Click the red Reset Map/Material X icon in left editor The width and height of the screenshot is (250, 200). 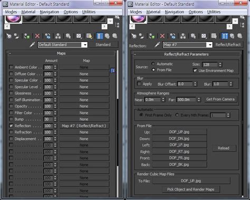(x=37, y=36)
